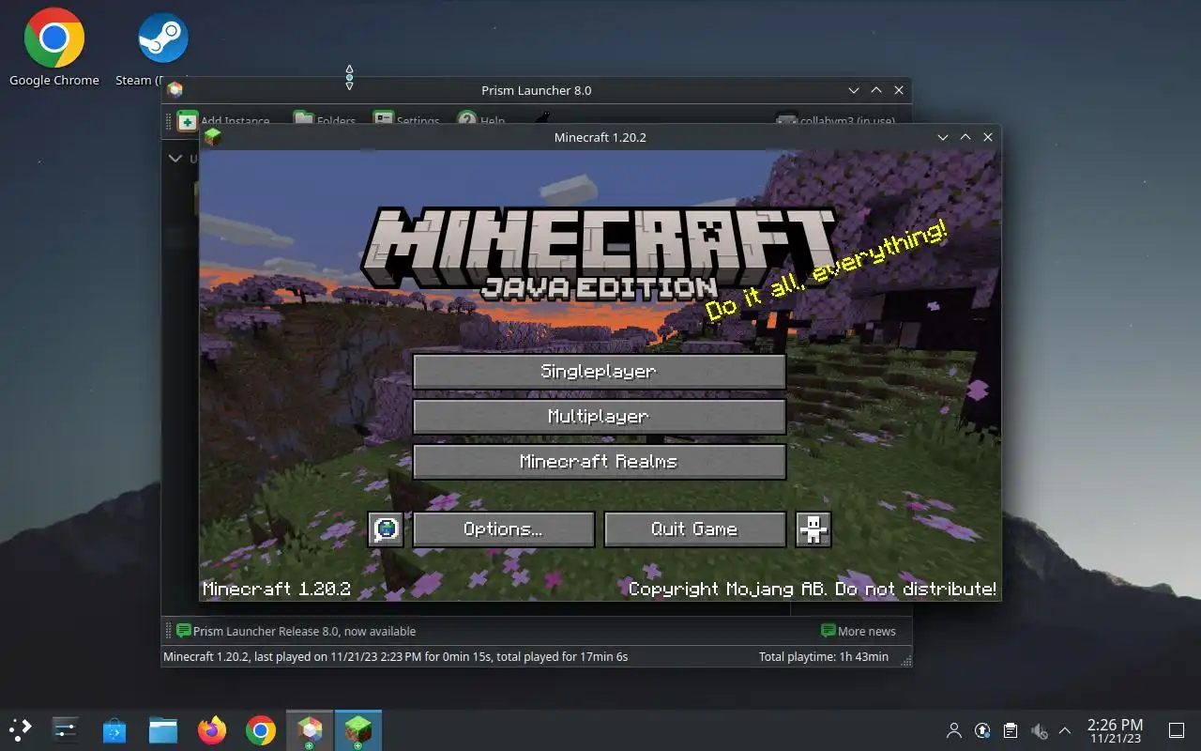This screenshot has width=1201, height=751.
Task: Click Add Instance icon in Prism Launcher
Action: click(x=188, y=120)
